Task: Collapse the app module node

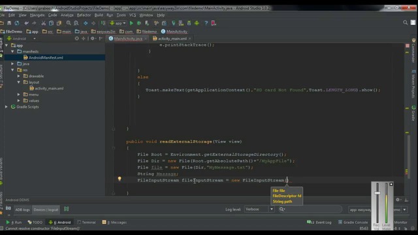Action: coord(7,45)
